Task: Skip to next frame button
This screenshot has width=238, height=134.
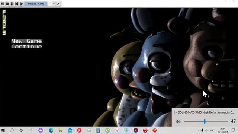Action: pyautogui.click(x=17, y=4)
